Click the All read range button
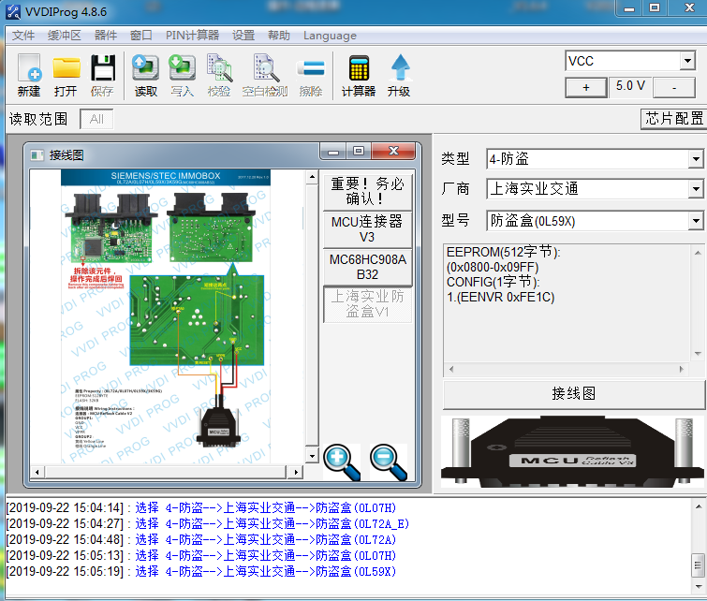Screen dimensions: 707x601 coord(96,120)
